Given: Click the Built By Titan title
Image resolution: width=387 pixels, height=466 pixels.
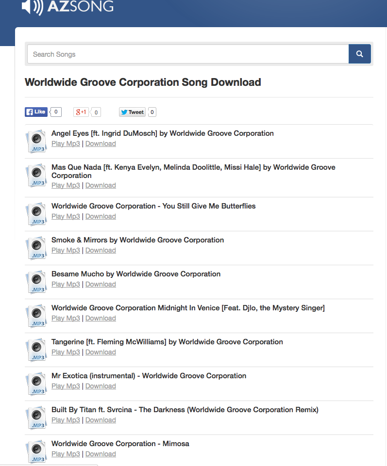Looking at the screenshot, I should tap(185, 410).
